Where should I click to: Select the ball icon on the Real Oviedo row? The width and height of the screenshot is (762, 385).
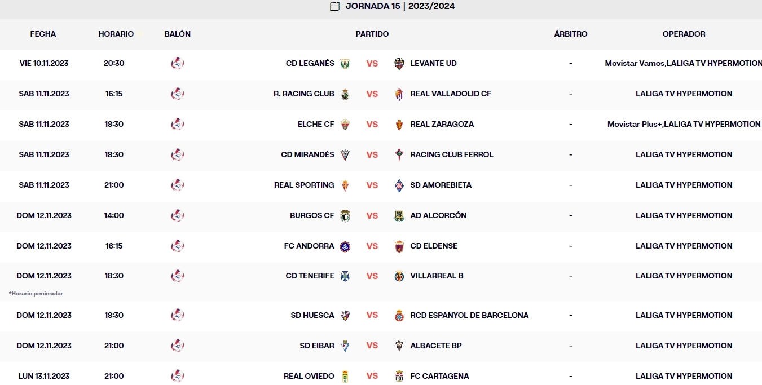tap(178, 375)
